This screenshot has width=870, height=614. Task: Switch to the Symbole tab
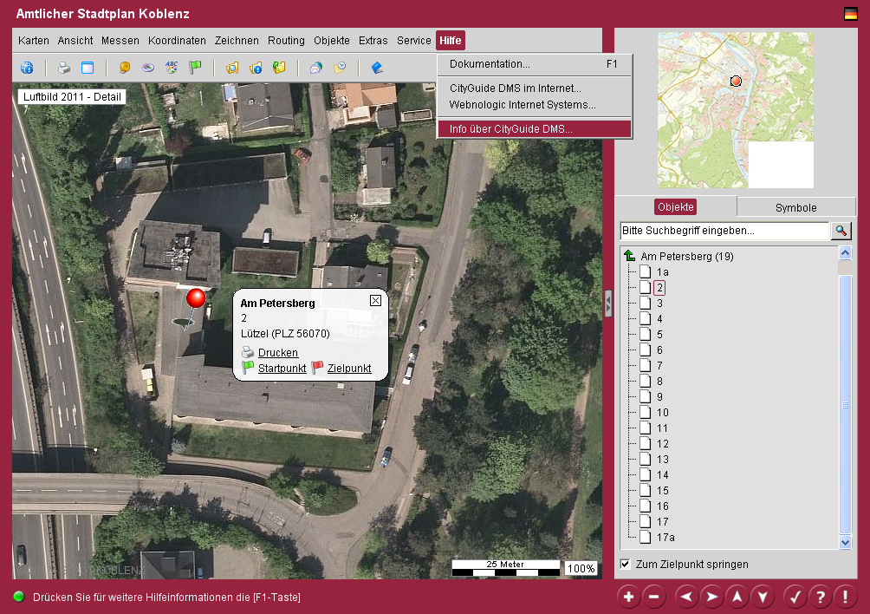tap(795, 207)
